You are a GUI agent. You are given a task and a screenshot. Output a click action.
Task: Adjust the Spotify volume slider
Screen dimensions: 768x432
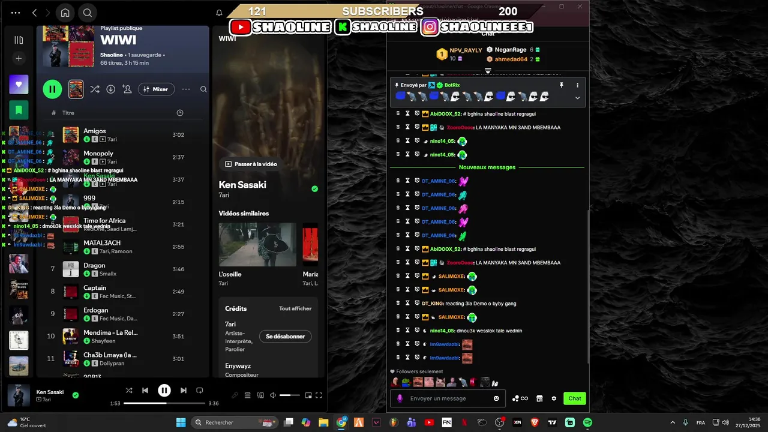289,395
